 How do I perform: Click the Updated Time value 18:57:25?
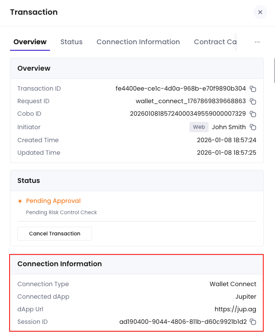(x=226, y=153)
